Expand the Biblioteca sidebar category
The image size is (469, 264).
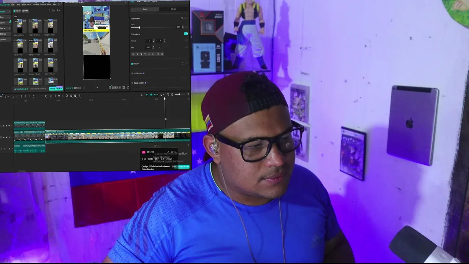[x=10, y=34]
